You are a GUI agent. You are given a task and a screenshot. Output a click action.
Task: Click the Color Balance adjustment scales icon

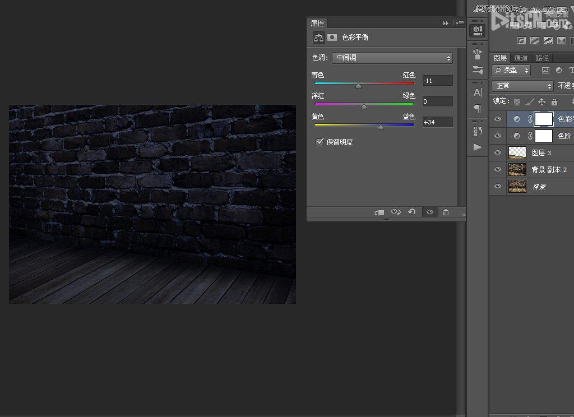[x=319, y=38]
